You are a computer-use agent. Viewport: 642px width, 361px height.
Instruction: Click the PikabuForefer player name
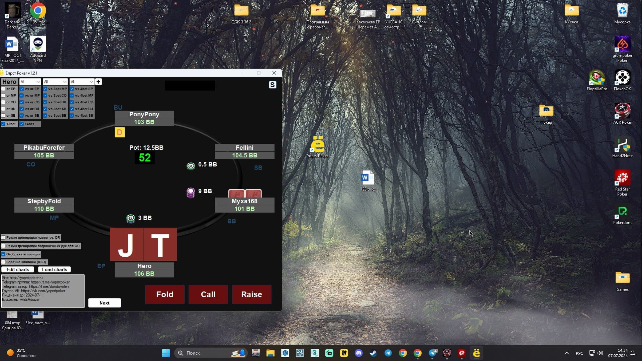[x=44, y=148]
